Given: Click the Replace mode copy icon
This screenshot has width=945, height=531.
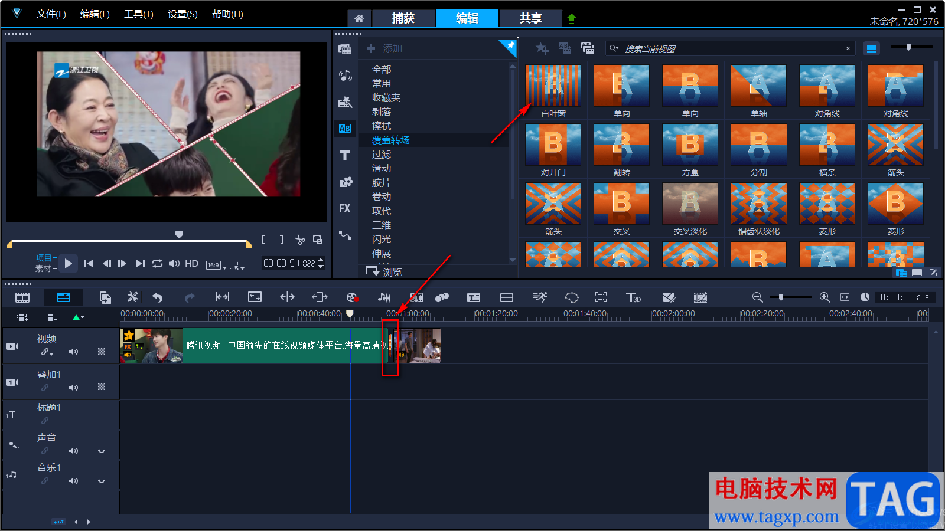Looking at the screenshot, I should [x=105, y=297].
